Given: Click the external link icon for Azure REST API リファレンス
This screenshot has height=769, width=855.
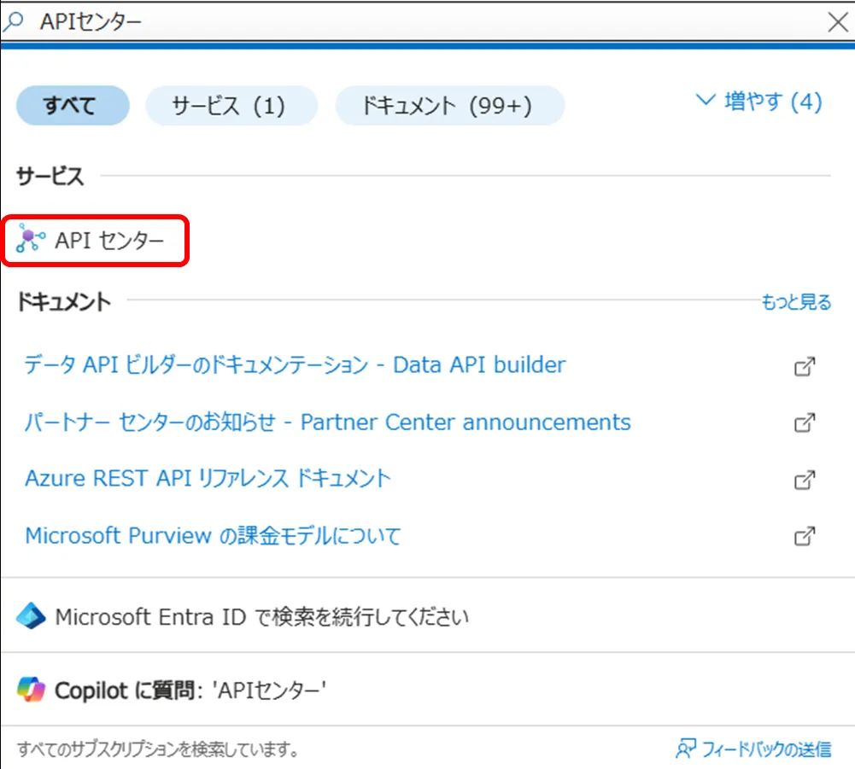Looking at the screenshot, I should pos(804,479).
